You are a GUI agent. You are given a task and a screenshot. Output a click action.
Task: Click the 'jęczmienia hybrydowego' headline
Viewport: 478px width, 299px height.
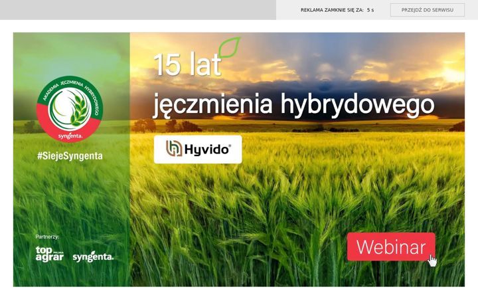click(293, 105)
